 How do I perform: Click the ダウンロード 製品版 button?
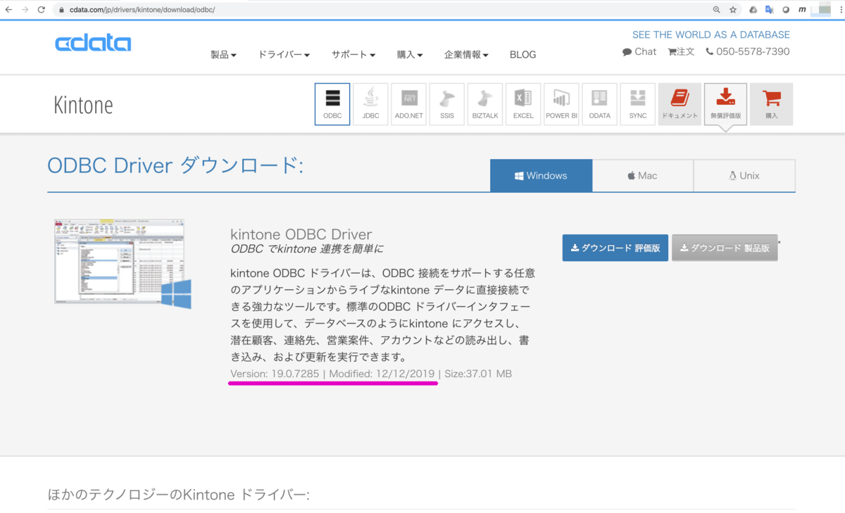[x=725, y=248]
